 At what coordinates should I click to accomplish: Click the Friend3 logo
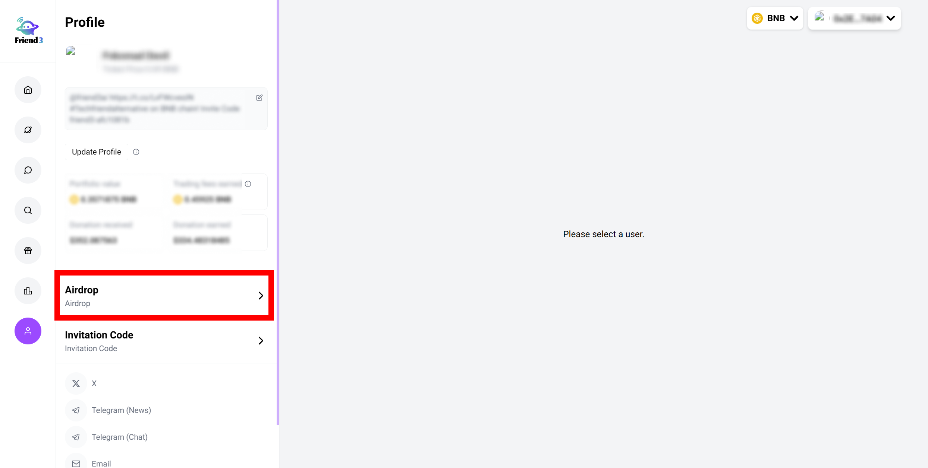click(28, 31)
